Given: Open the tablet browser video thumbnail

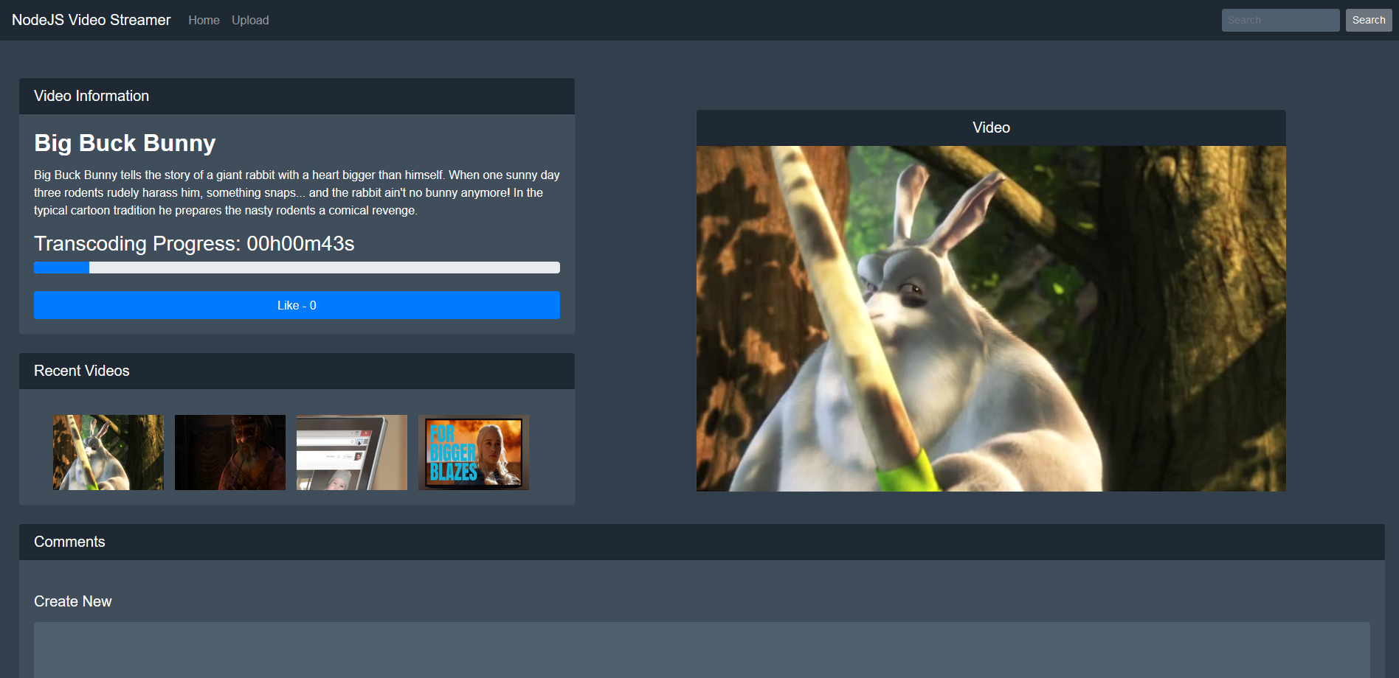Looking at the screenshot, I should point(352,452).
